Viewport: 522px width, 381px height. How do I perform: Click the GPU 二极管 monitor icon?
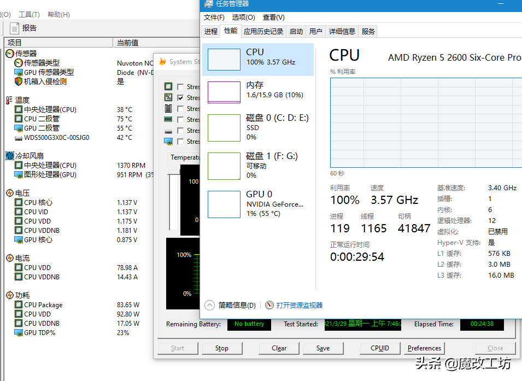[x=19, y=128]
